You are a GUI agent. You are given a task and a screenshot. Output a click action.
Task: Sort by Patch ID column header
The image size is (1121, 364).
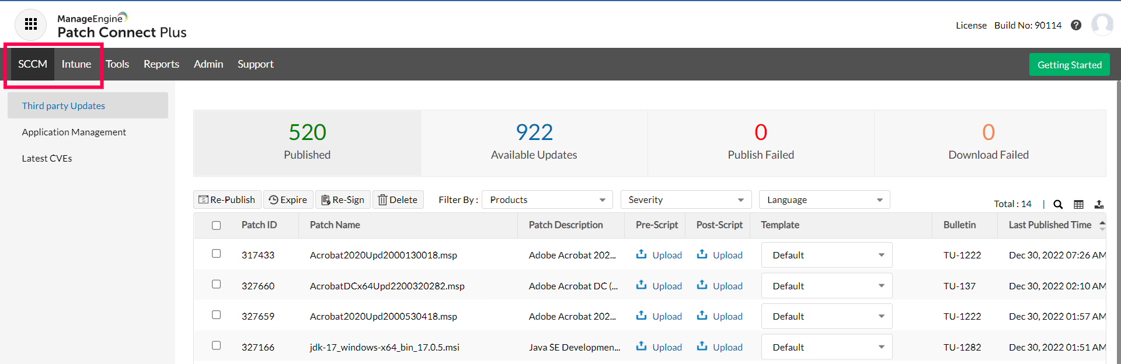[259, 225]
